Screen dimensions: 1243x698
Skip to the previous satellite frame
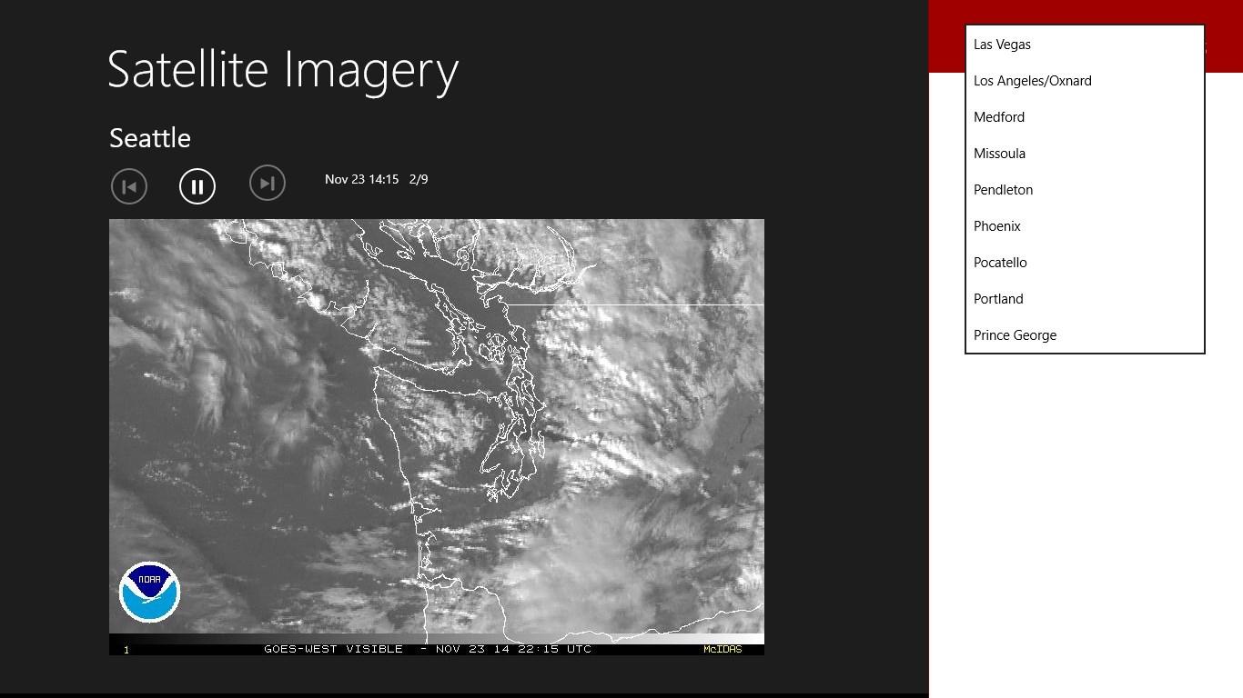(128, 185)
